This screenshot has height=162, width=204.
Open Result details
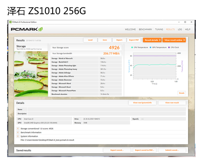152,40
